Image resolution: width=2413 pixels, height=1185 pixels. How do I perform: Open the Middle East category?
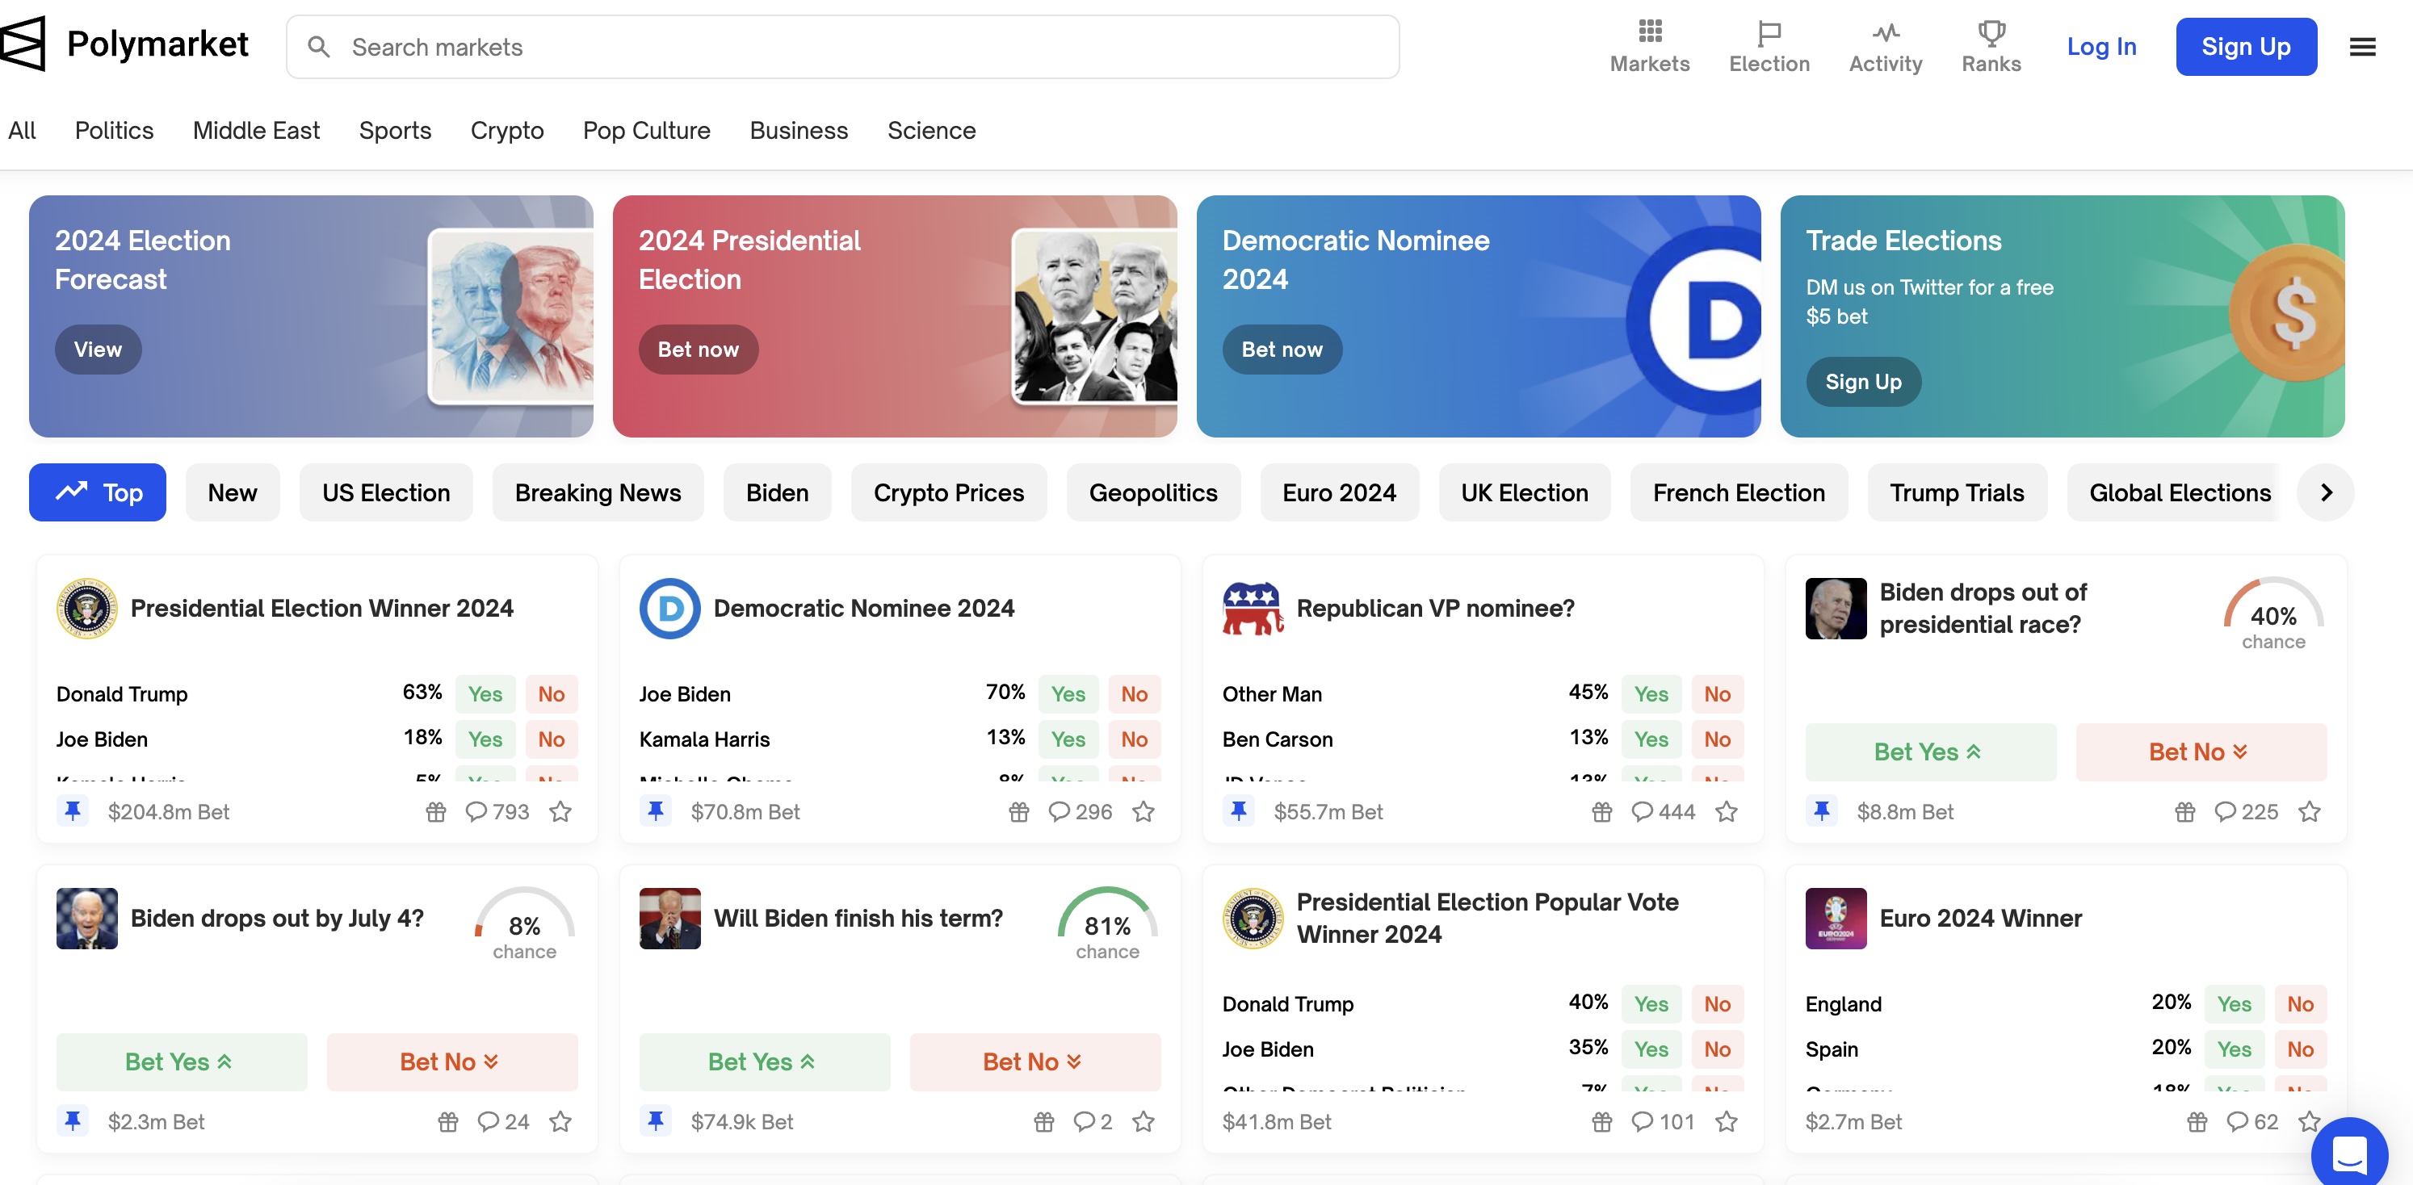pos(256,130)
